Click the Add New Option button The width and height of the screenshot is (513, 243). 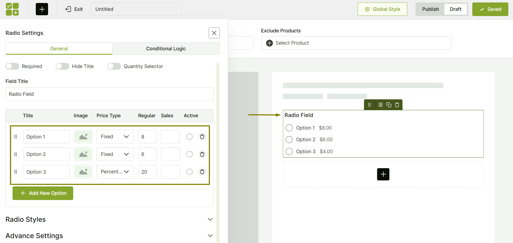click(43, 193)
